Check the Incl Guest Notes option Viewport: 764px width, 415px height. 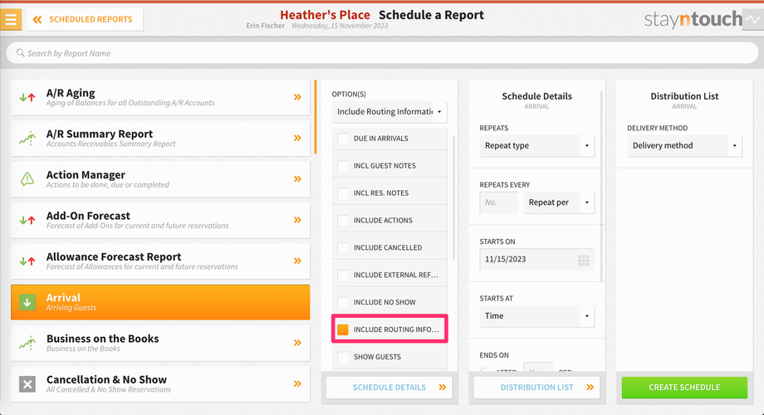click(343, 166)
